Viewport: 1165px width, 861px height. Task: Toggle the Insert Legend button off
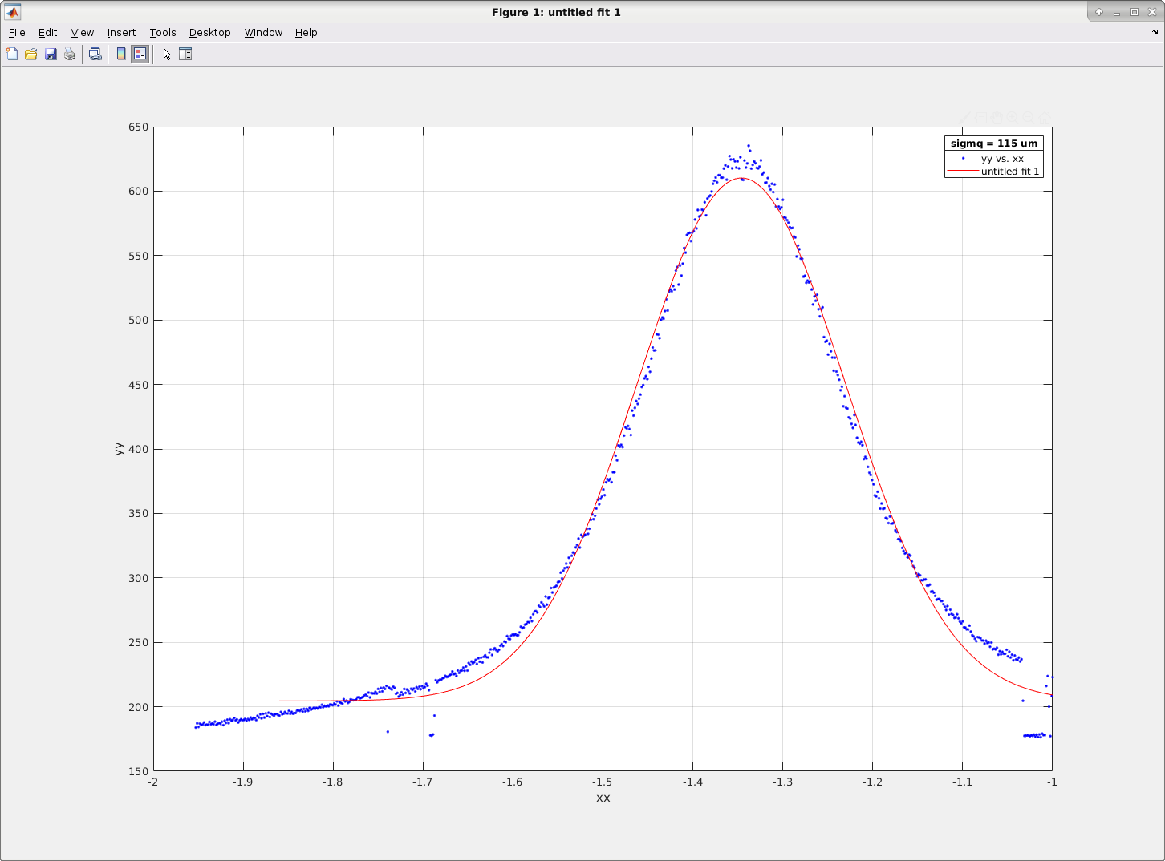pyautogui.click(x=140, y=54)
